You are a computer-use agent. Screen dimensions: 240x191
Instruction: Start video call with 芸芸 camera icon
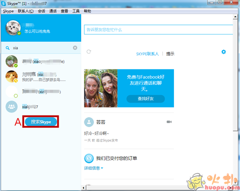click(169, 122)
